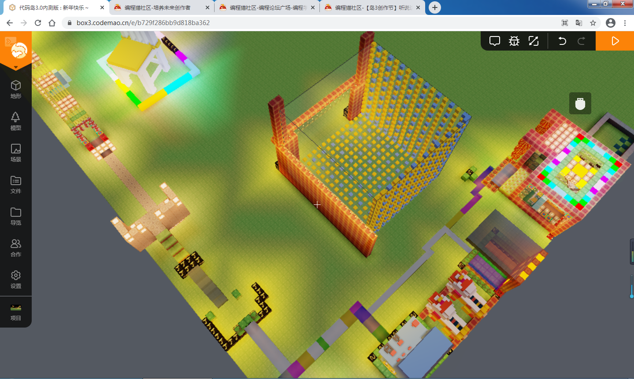Bookmark this page with the star
634x379 pixels.
pos(593,23)
